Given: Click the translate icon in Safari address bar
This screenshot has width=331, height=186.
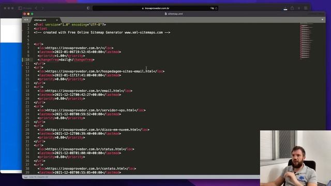Looking at the screenshot, I should 212,8.
